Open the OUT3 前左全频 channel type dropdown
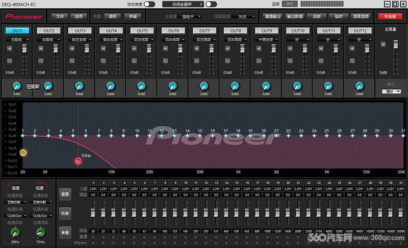Screen dimensions: 408x248 point(80,40)
